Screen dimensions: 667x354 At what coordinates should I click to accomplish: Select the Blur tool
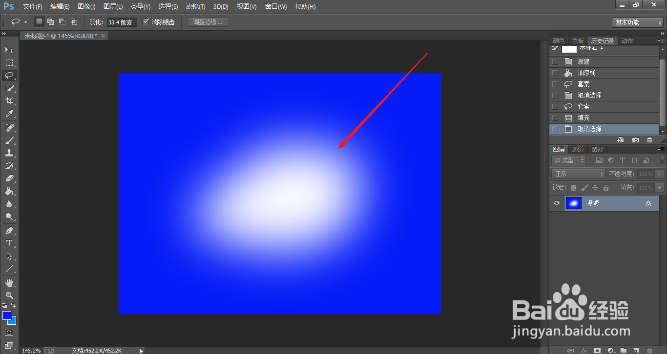9,204
